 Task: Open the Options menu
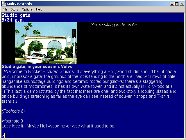pos(27,9)
